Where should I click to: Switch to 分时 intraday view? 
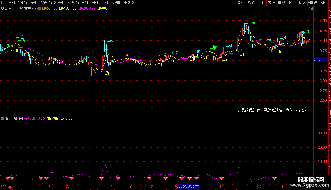[12, 3]
